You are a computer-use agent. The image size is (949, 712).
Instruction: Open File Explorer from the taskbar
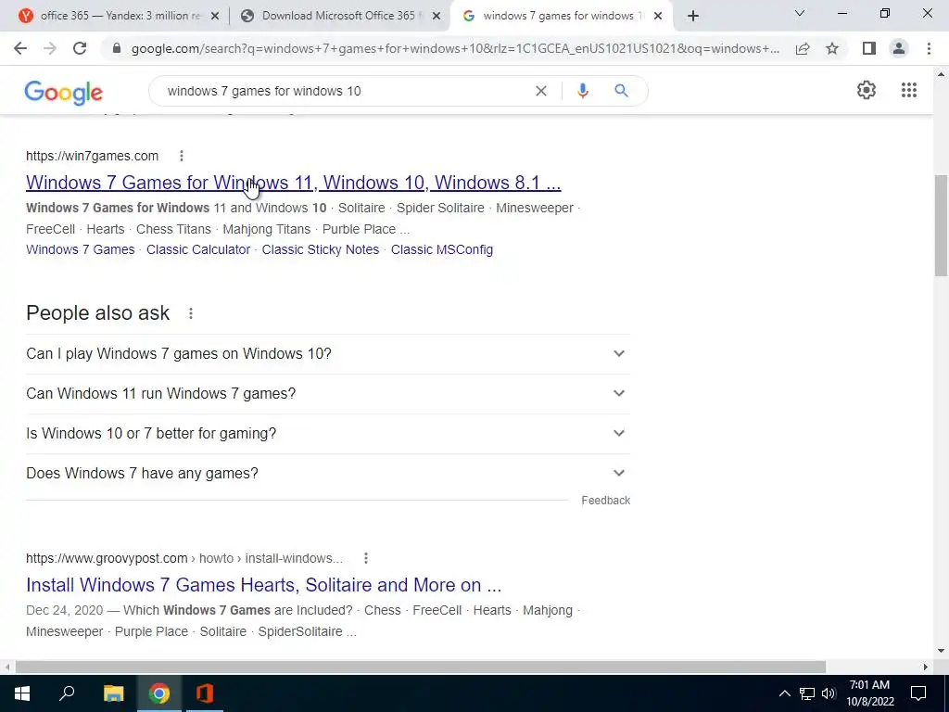pos(113,693)
